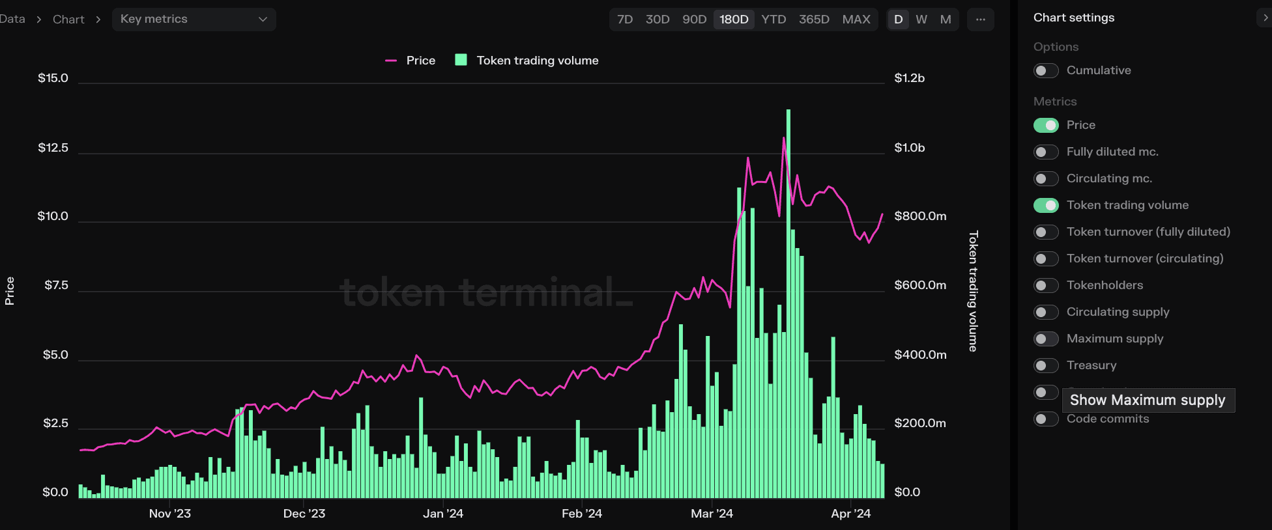Click the Apr '24 date label

tap(851, 514)
